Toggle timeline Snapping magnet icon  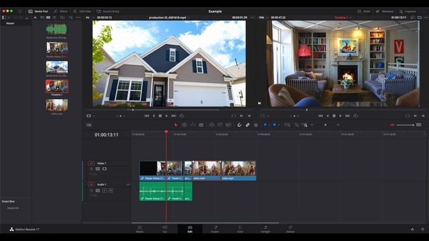(x=239, y=125)
